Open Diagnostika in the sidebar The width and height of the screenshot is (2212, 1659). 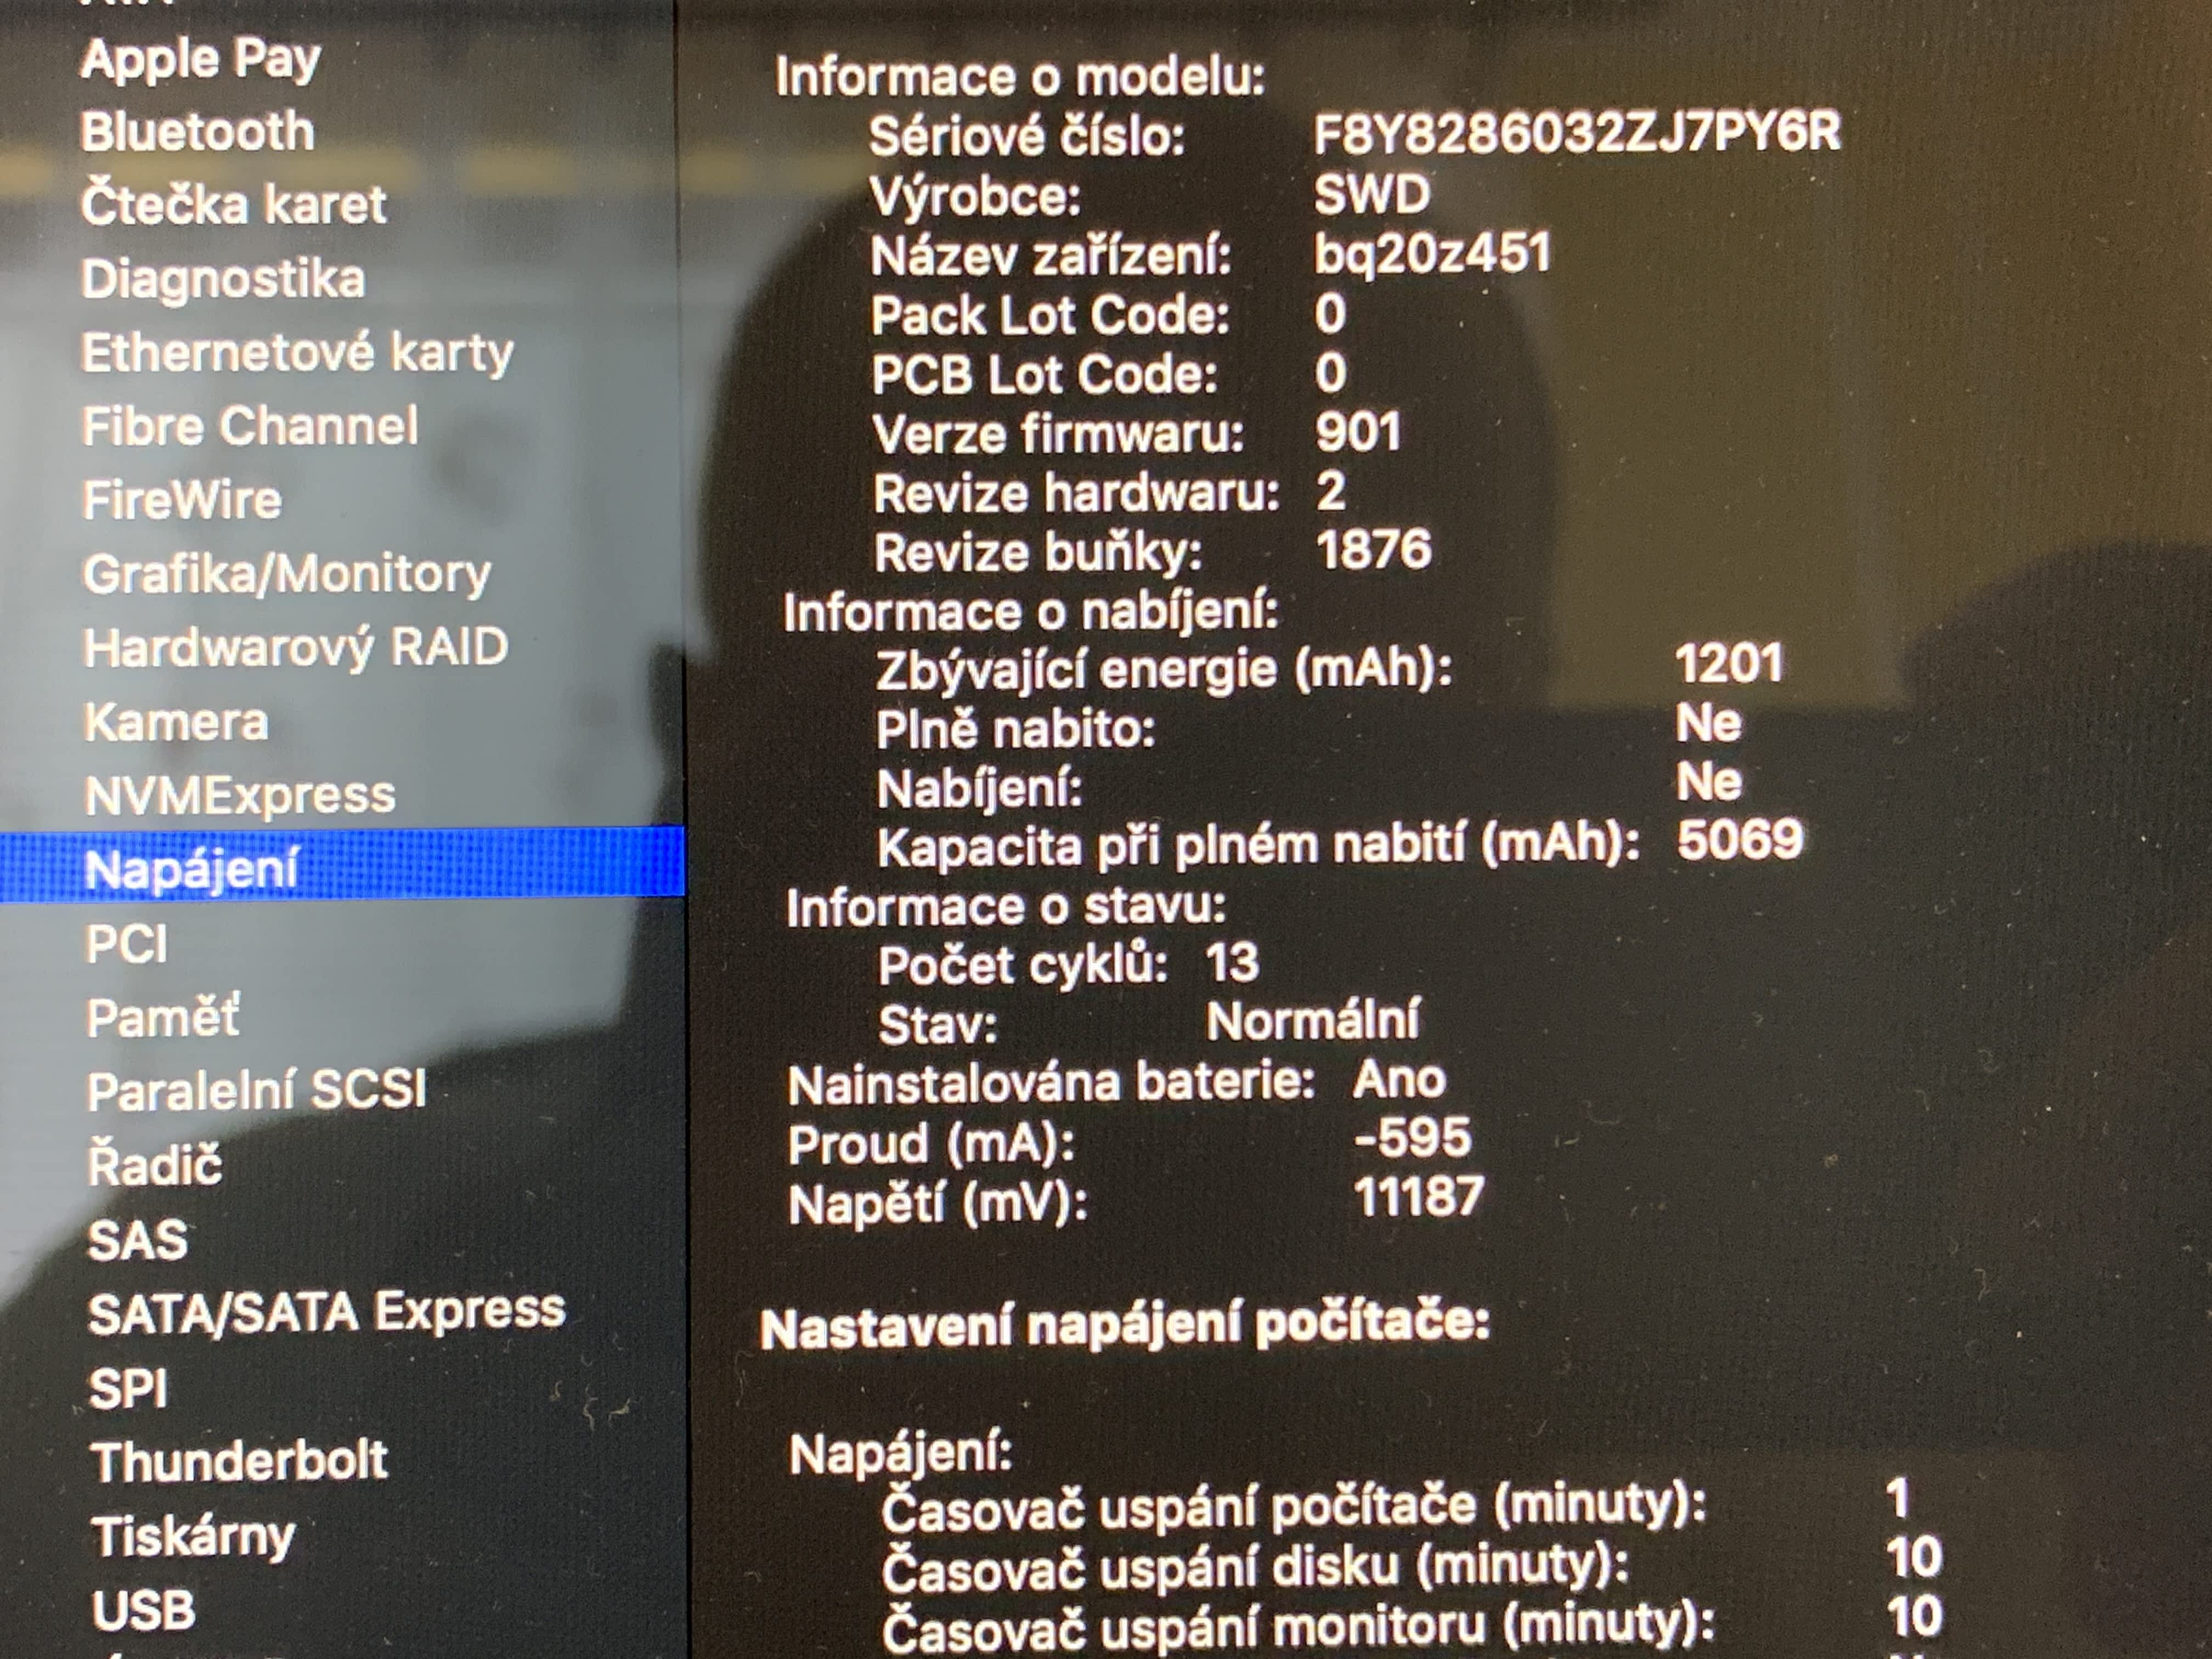click(223, 279)
